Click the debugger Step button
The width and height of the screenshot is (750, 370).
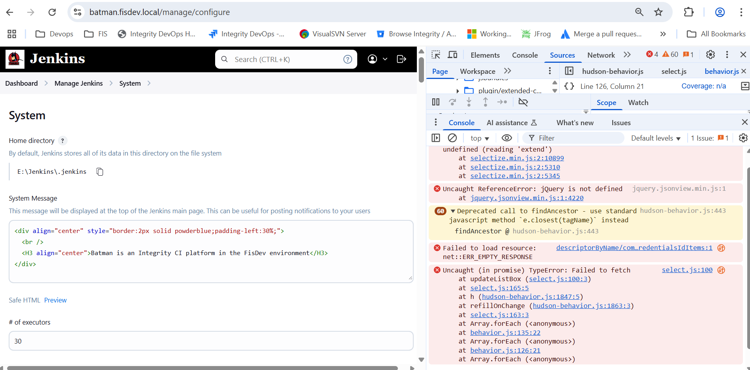[x=502, y=102]
